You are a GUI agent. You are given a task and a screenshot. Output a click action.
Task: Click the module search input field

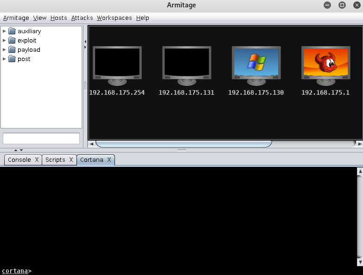(41, 138)
